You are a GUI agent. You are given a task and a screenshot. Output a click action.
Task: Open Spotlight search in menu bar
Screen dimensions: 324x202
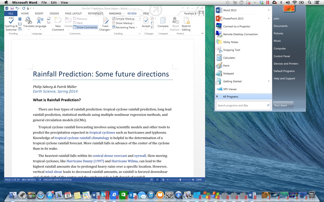click(x=310, y=2)
